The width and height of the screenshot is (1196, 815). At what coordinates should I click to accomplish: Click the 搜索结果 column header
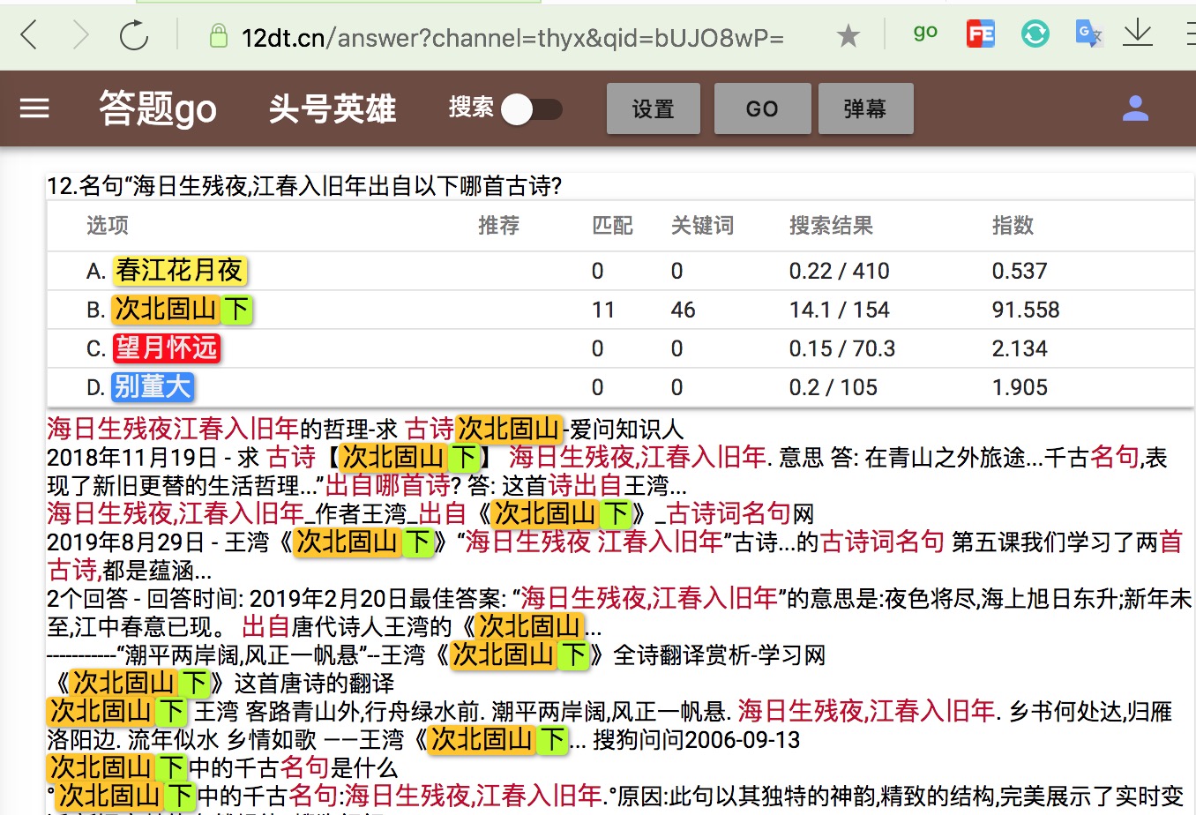831,226
